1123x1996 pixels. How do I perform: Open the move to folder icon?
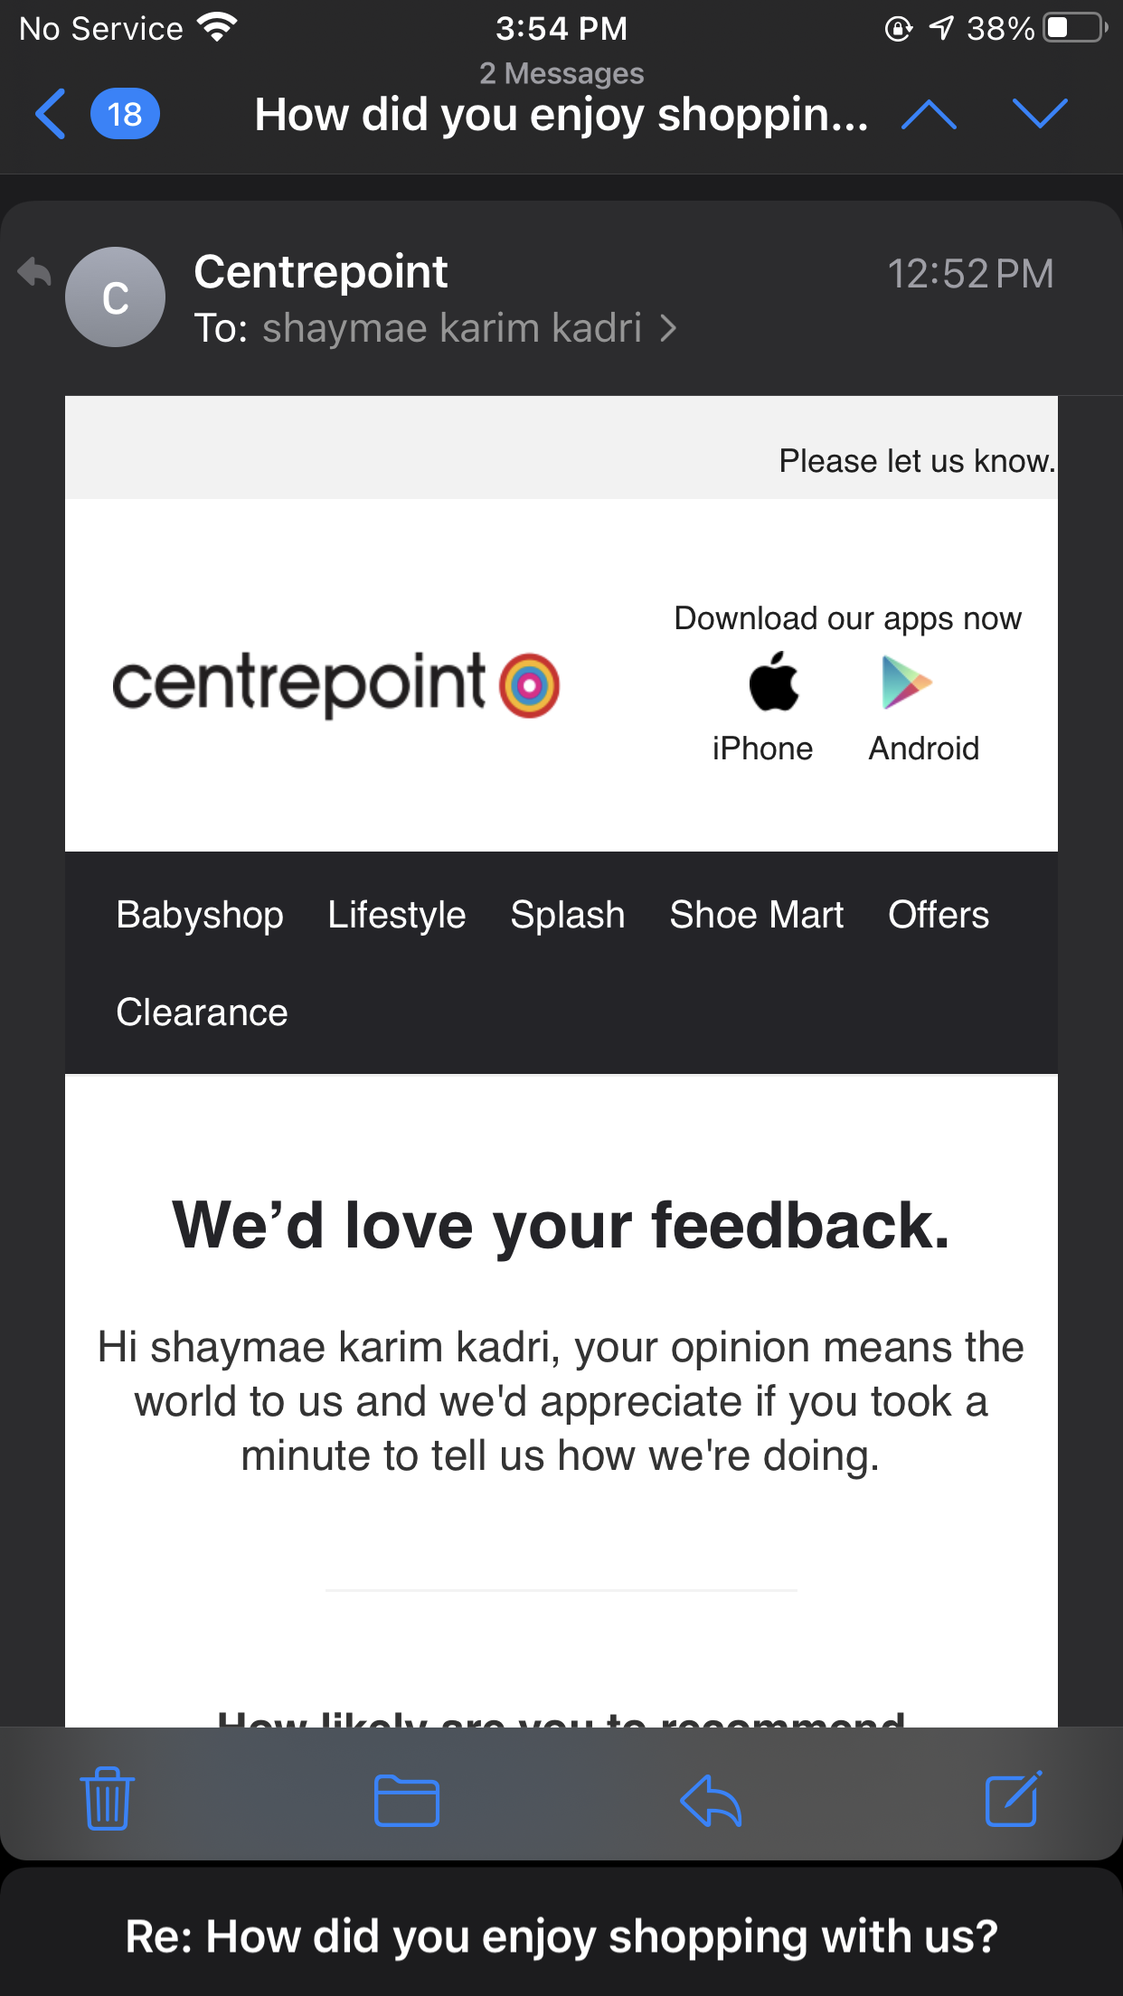[x=406, y=1800]
